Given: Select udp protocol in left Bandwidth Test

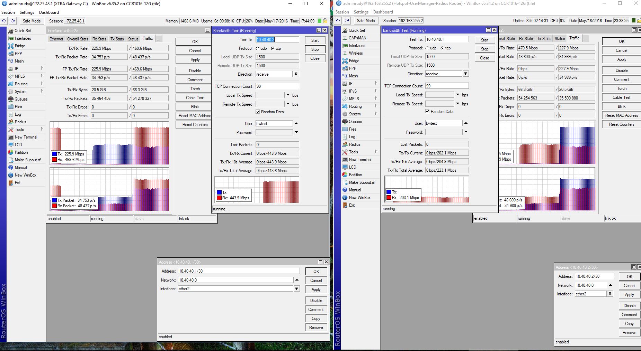Looking at the screenshot, I should click(x=258, y=48).
